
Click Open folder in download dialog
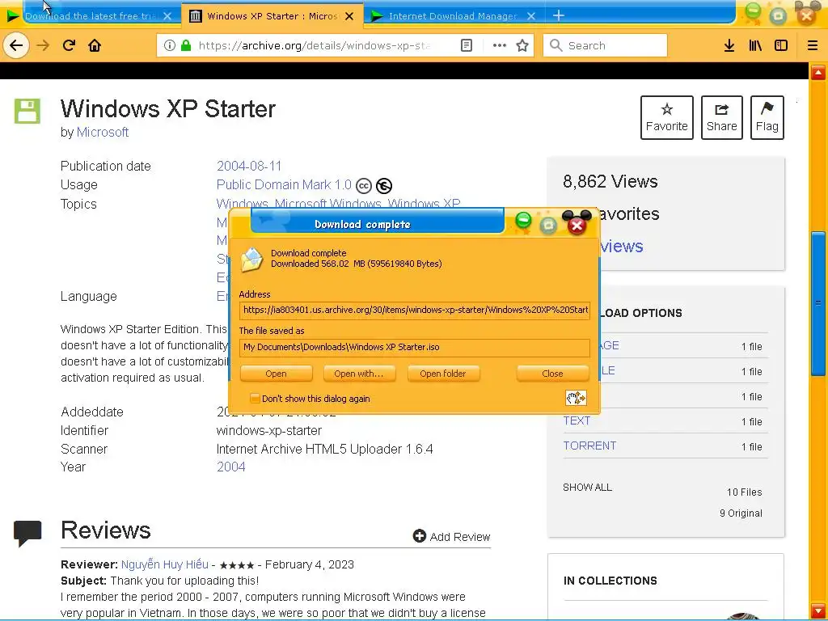(442, 374)
